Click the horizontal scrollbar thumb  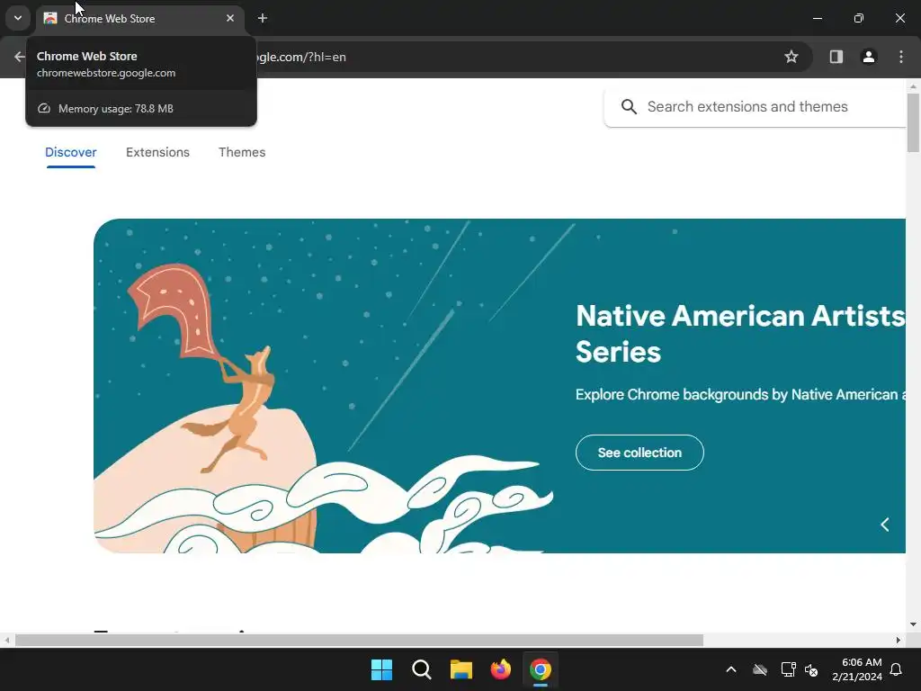tap(359, 640)
